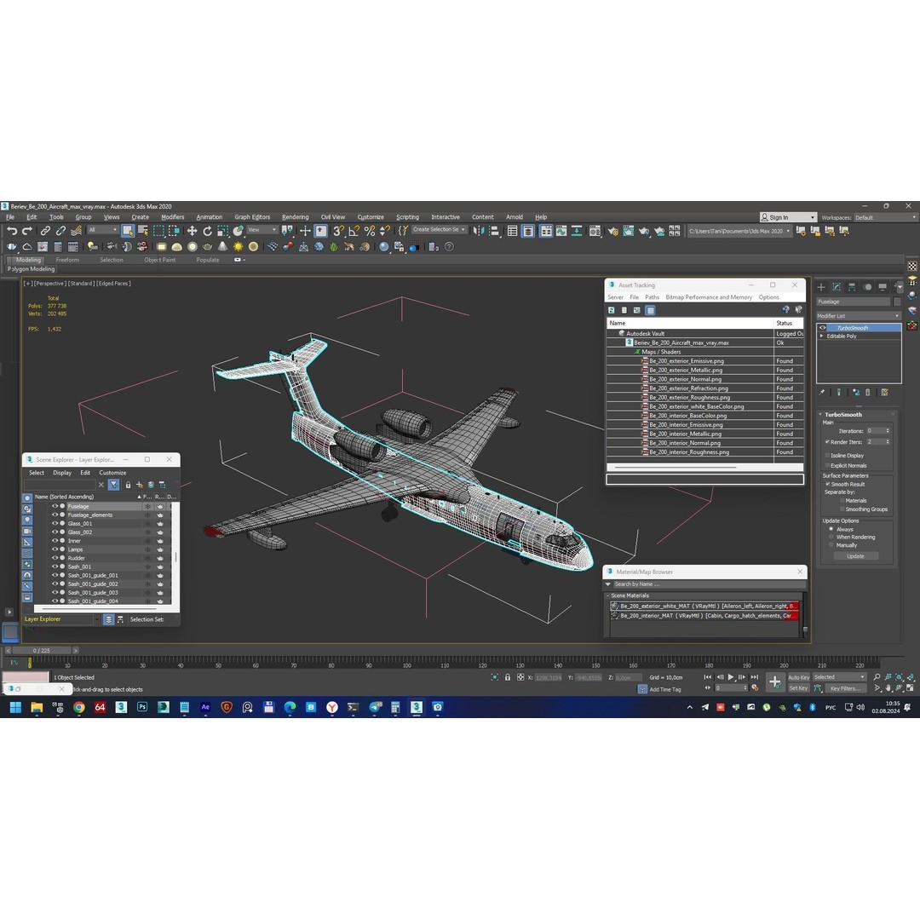Toggle the Percent Snap button

[369, 231]
